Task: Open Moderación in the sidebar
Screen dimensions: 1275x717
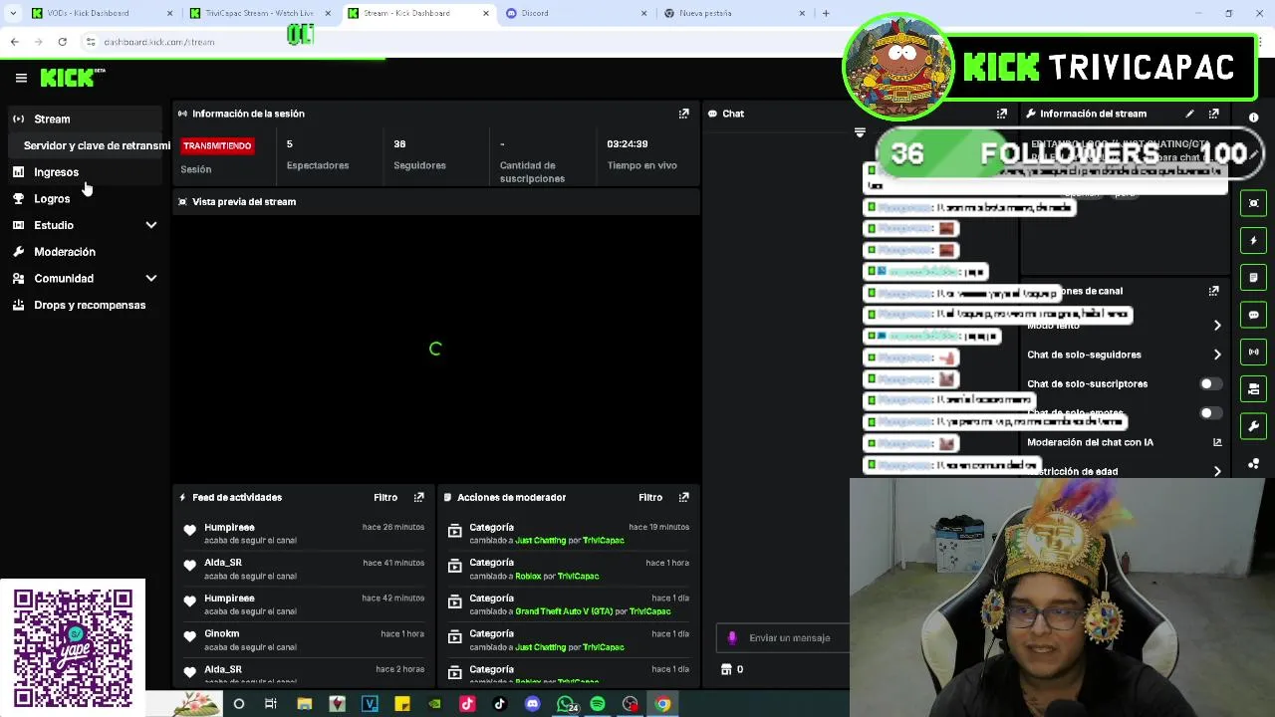Action: (x=85, y=252)
